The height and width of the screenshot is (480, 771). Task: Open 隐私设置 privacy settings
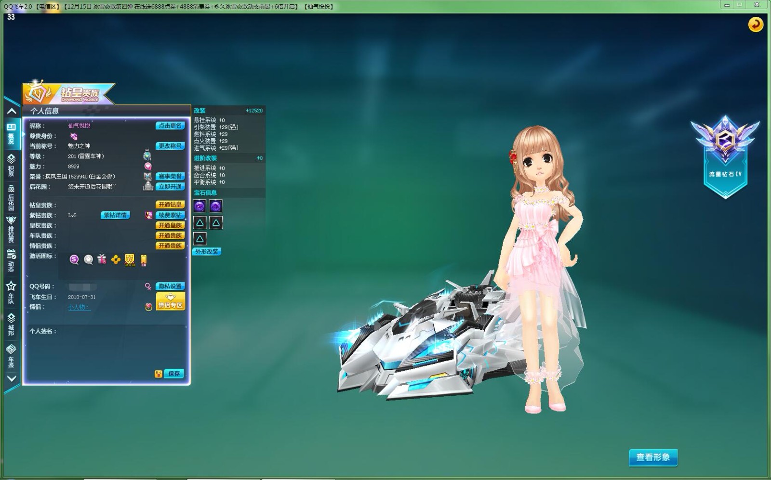pyautogui.click(x=170, y=286)
